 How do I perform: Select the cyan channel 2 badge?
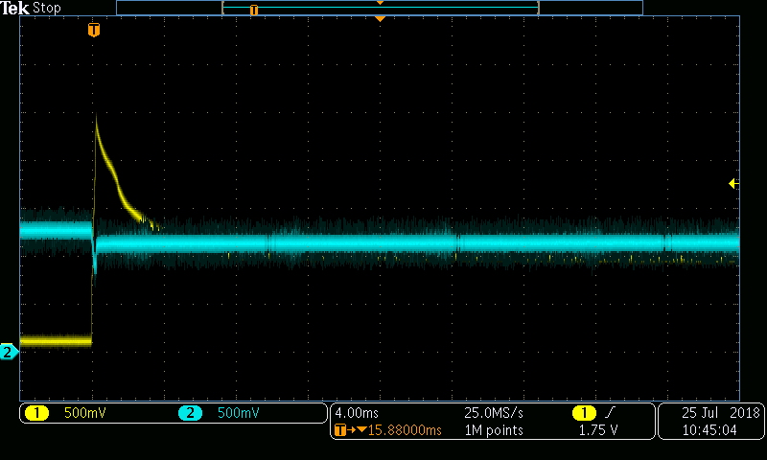[x=190, y=413]
